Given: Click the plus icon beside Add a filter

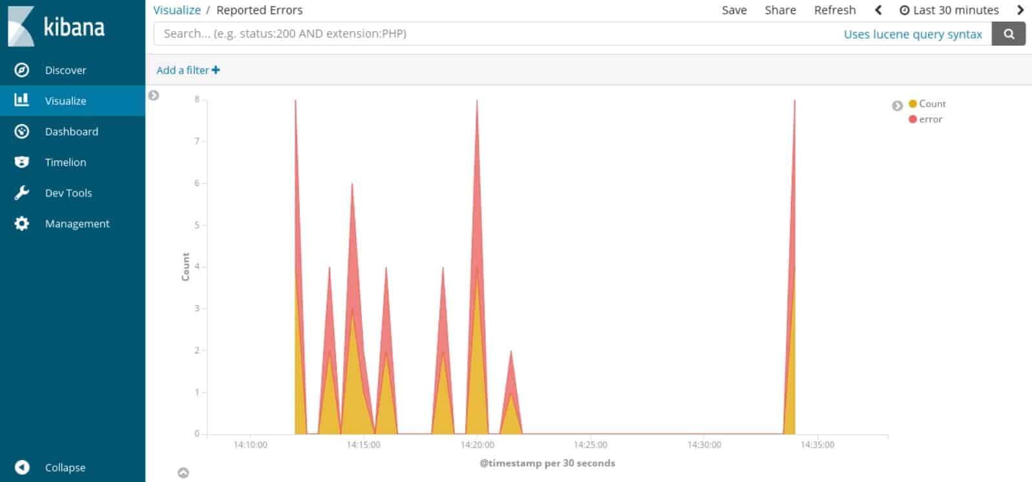Looking at the screenshot, I should click(x=216, y=70).
